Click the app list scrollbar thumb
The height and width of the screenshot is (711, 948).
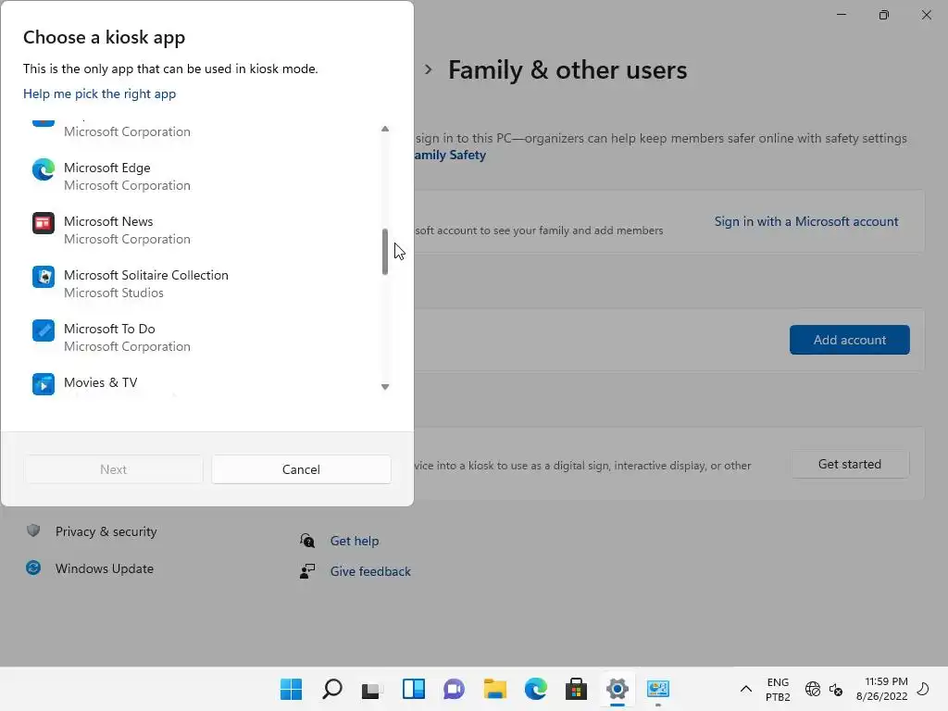(x=385, y=252)
